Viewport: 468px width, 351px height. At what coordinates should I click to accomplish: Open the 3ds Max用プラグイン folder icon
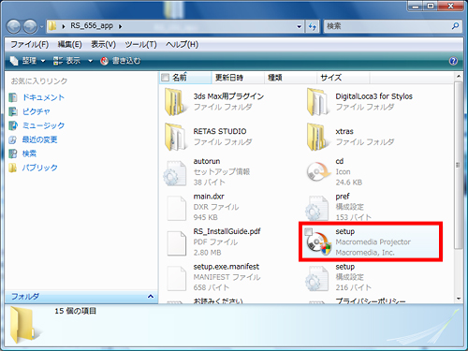point(175,102)
